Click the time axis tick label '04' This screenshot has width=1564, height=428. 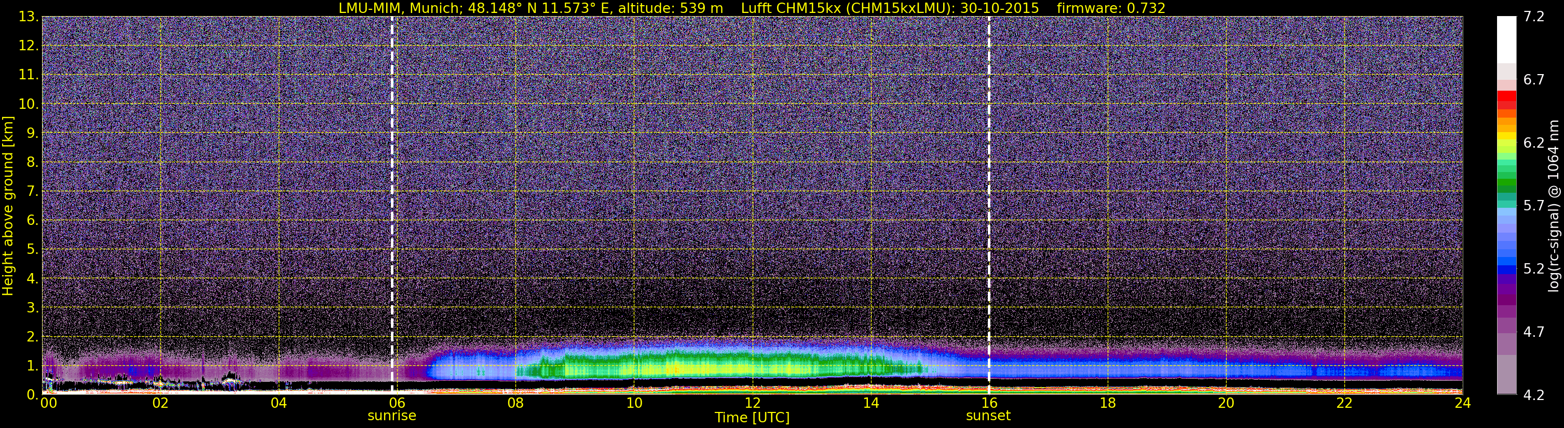pyautogui.click(x=279, y=403)
